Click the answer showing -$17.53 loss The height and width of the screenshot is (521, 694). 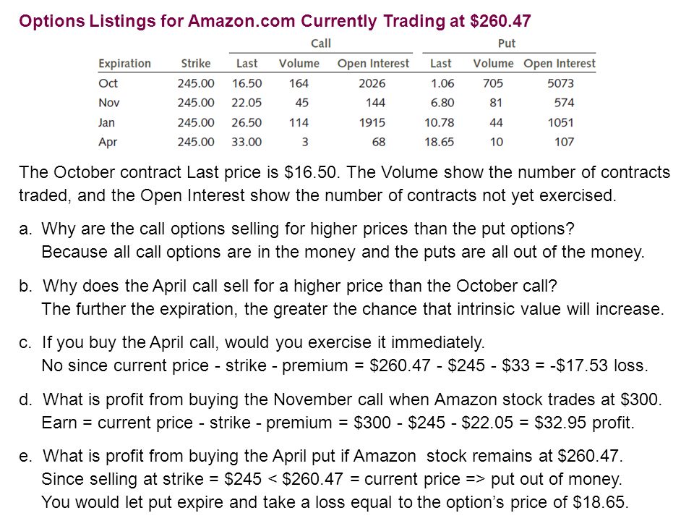coord(345,365)
